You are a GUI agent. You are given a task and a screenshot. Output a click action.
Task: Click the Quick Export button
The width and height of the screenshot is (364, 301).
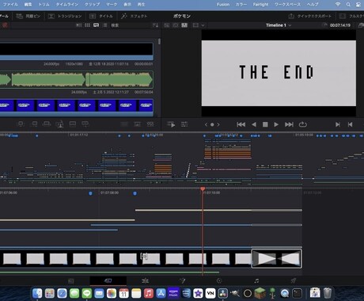click(x=309, y=16)
